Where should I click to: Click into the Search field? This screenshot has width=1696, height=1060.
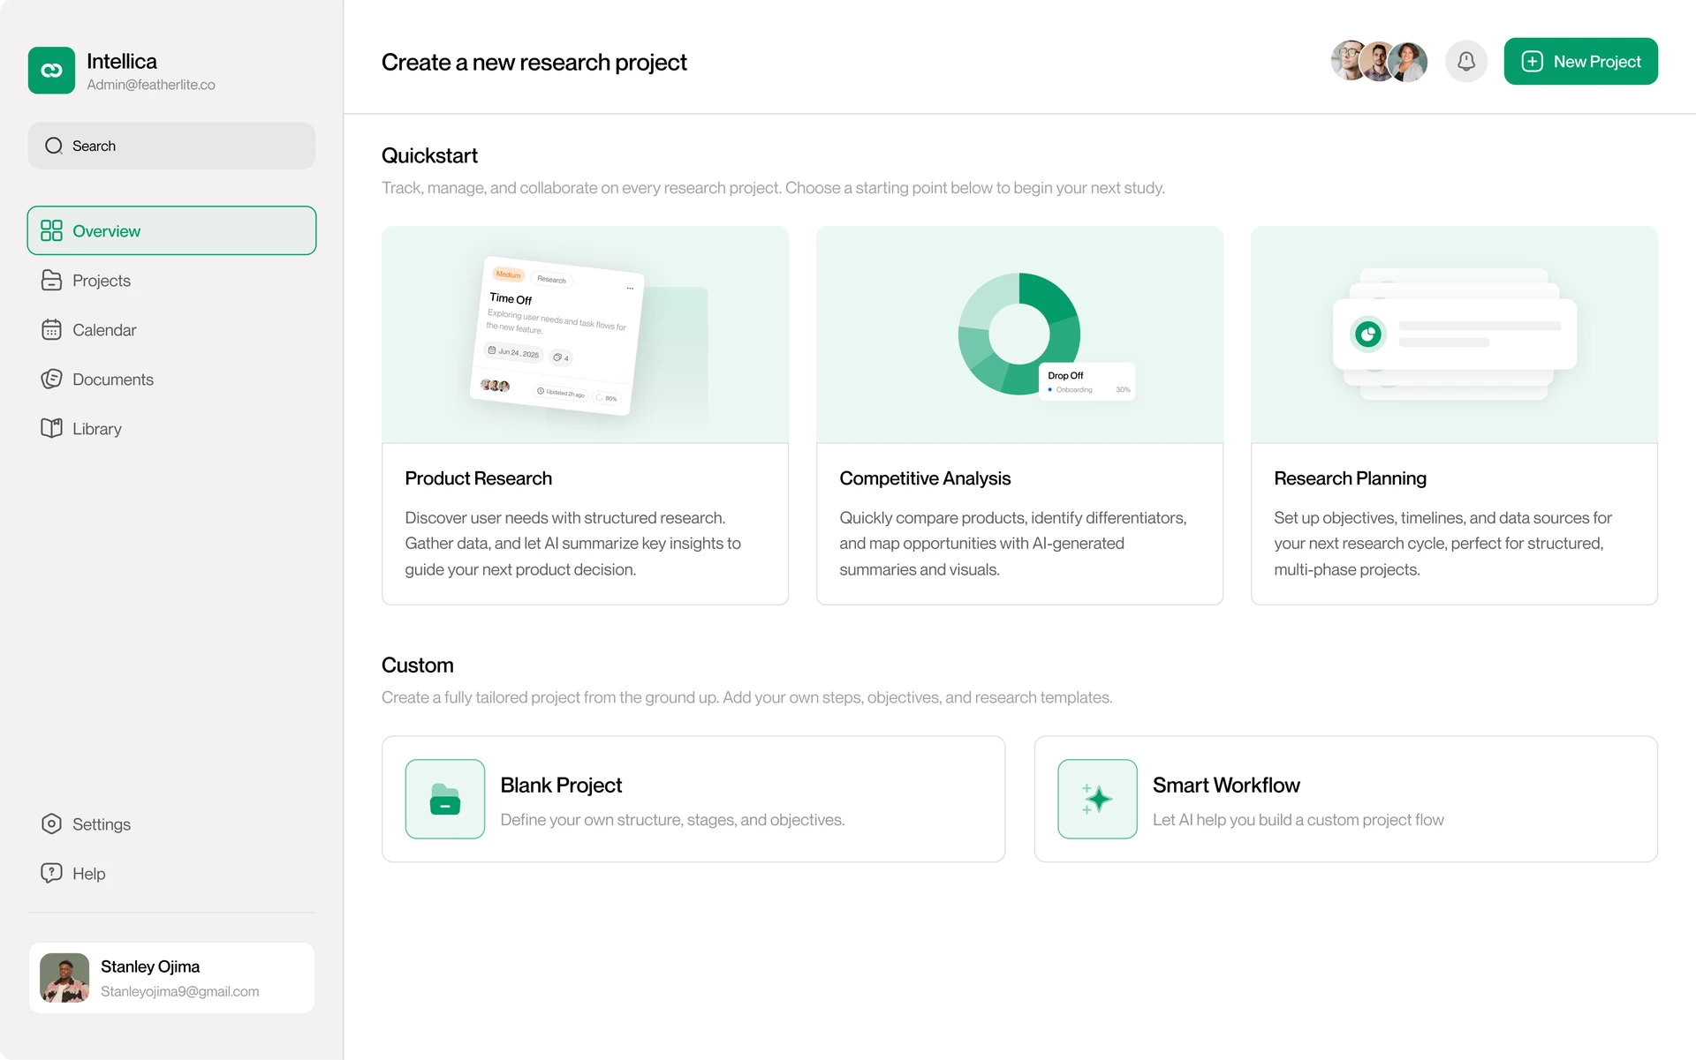pyautogui.click(x=171, y=146)
